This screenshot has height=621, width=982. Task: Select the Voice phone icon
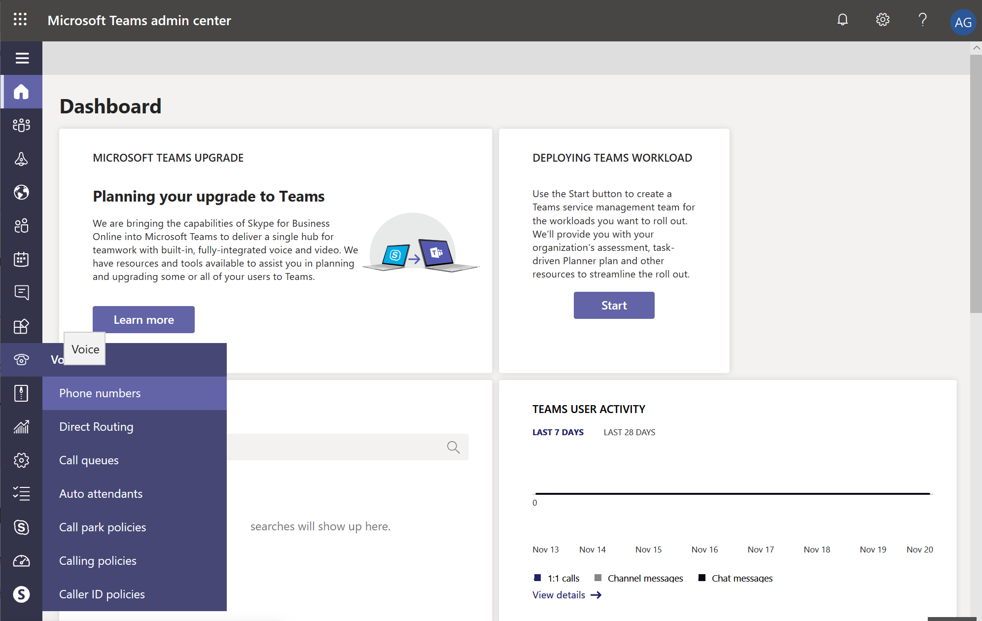point(21,360)
